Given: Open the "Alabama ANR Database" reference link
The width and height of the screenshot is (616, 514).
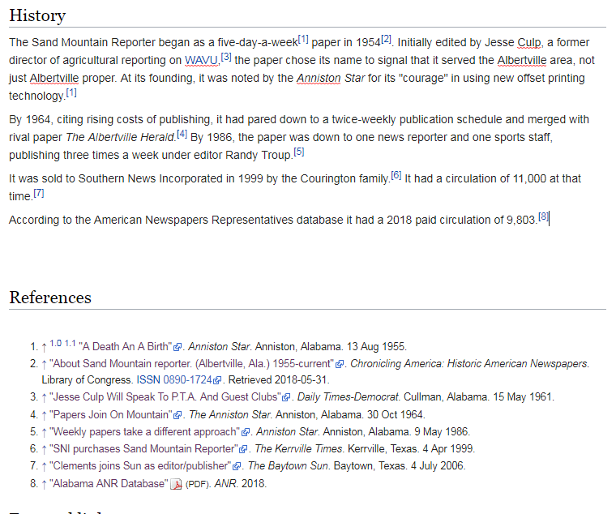Looking at the screenshot, I should tap(108, 484).
